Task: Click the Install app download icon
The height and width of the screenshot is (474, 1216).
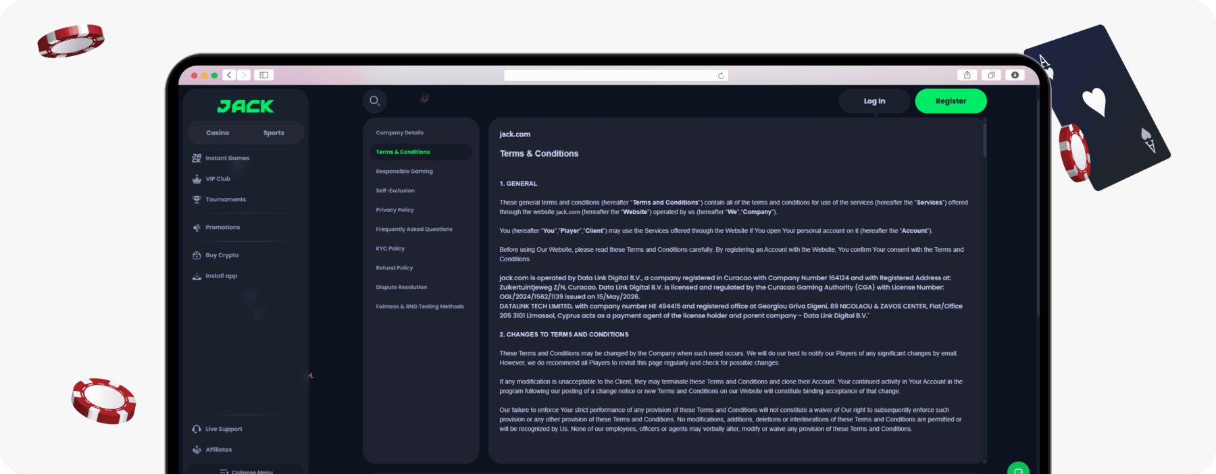Action: tap(197, 276)
